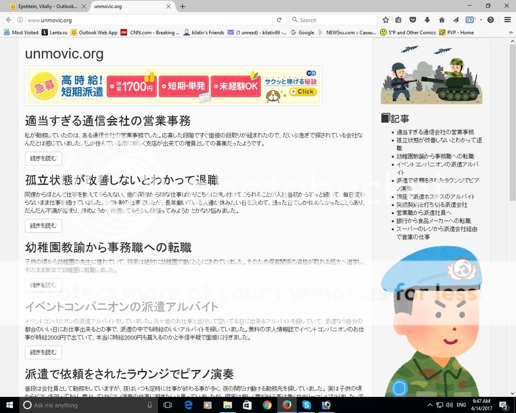Open sidebar link 銀座で派遣ホステスのアルバイト
Image resolution: width=516 pixels, height=413 pixels.
point(435,197)
